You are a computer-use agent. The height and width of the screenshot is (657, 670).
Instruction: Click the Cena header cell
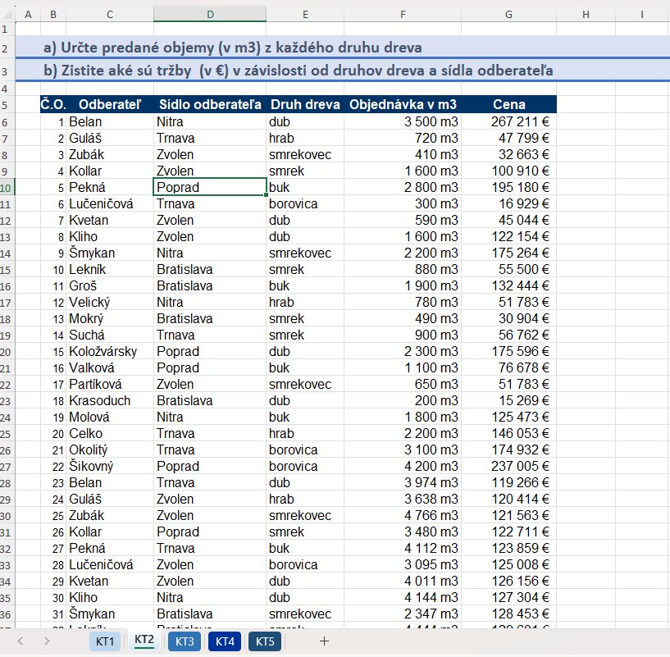pos(508,104)
